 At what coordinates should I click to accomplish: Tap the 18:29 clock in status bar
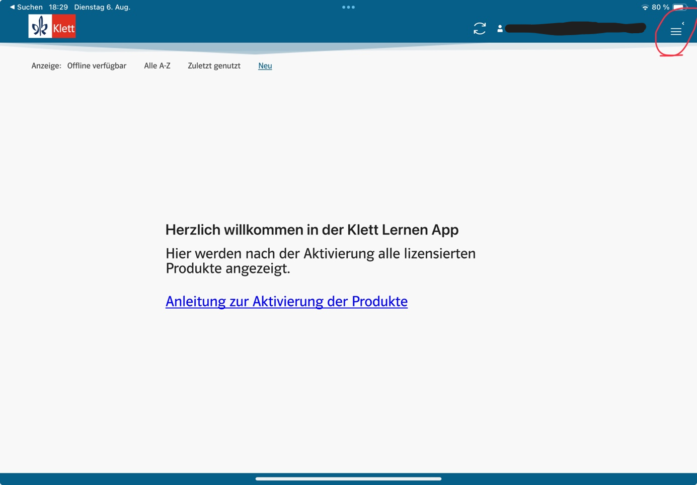click(x=58, y=7)
